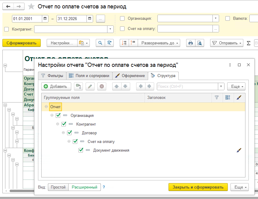Collapse the Организация node in the structure tree

(x=52, y=115)
